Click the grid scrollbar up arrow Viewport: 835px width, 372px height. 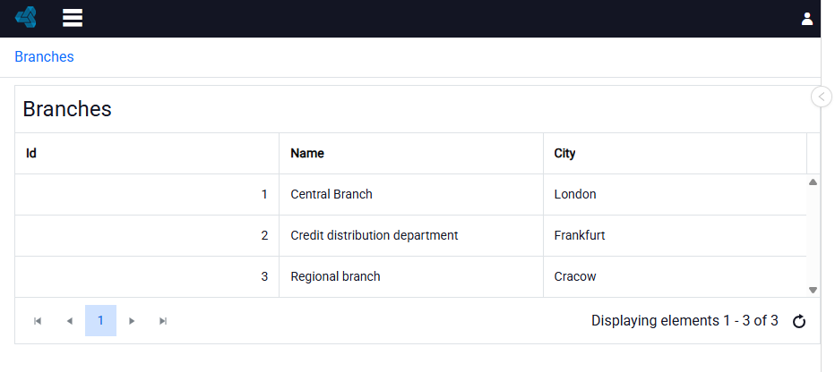813,182
